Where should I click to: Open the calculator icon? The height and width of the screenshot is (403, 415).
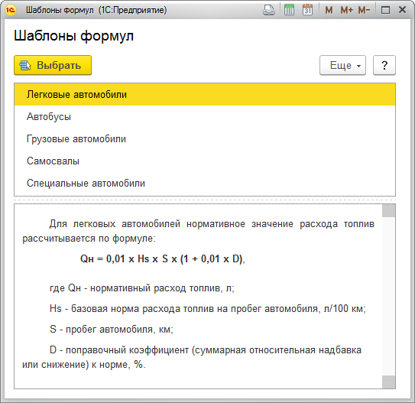[x=289, y=10]
